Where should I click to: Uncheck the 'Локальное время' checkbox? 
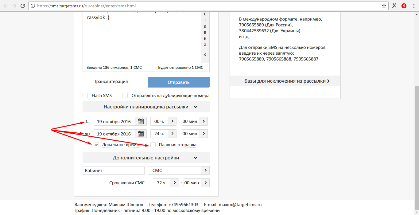tap(96, 145)
